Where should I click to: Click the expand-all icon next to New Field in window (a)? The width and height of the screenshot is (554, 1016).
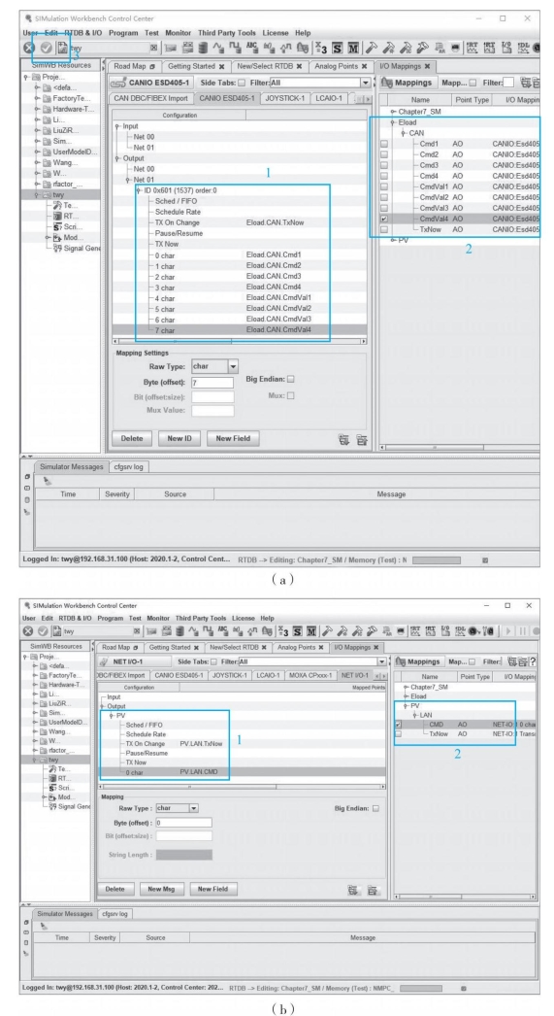[343, 440]
